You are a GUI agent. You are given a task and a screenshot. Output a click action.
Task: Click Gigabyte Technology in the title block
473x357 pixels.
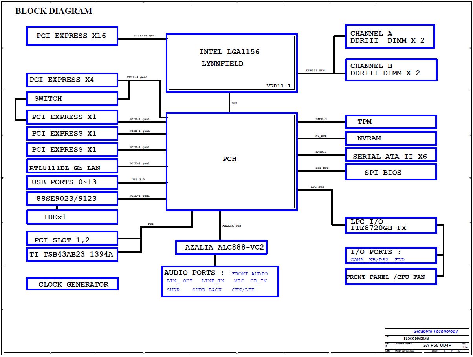point(436,331)
